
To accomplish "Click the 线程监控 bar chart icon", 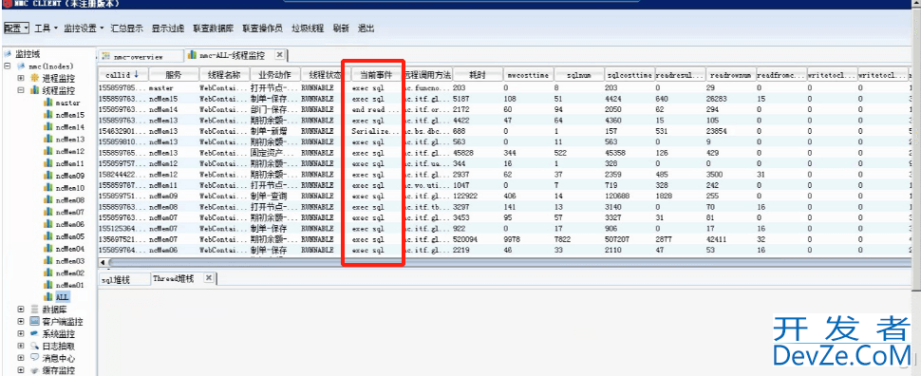I will [35, 90].
